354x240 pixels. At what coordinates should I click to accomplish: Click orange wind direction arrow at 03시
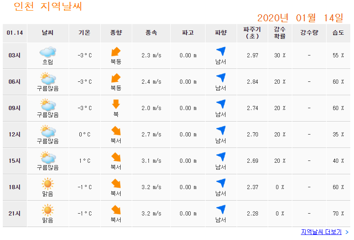pyautogui.click(x=116, y=52)
